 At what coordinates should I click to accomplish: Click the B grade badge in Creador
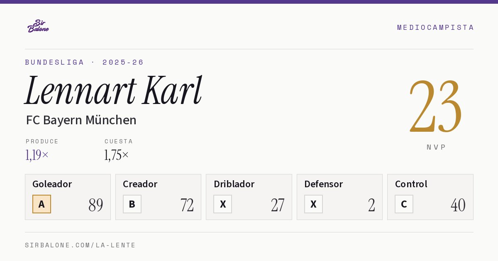pos(132,204)
